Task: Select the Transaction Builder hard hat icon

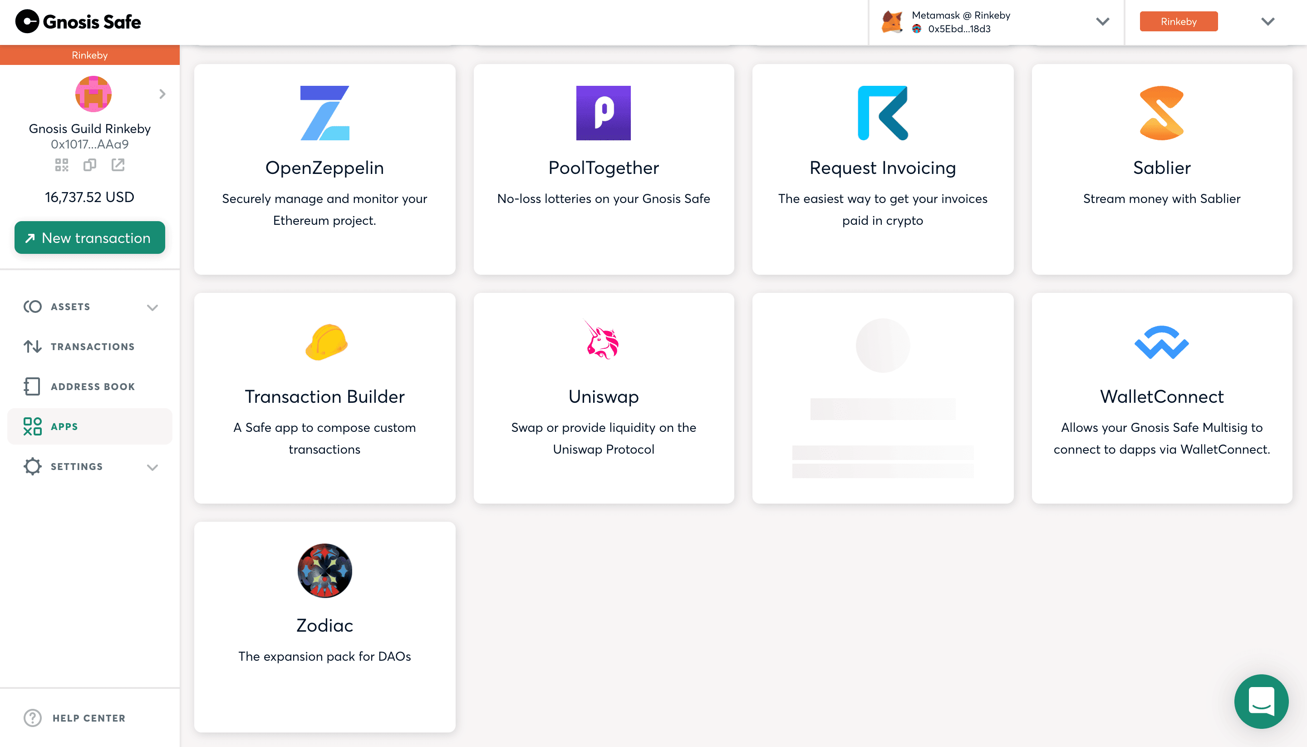Action: tap(324, 343)
